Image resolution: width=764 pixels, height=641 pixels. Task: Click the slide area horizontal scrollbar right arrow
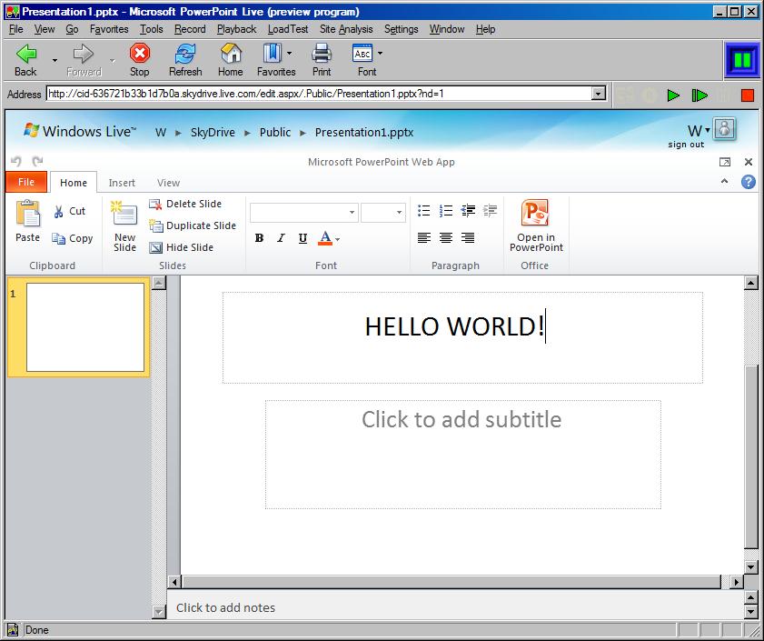(x=736, y=582)
